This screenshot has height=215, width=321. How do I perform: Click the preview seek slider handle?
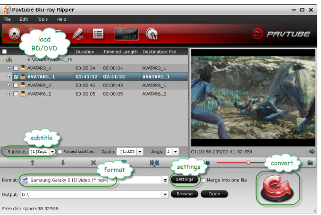click(x=248, y=162)
